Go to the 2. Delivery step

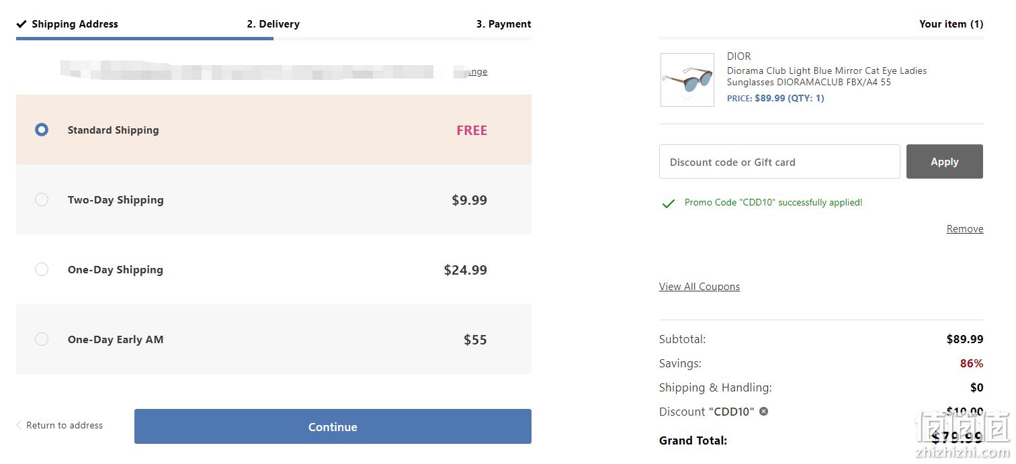point(273,24)
